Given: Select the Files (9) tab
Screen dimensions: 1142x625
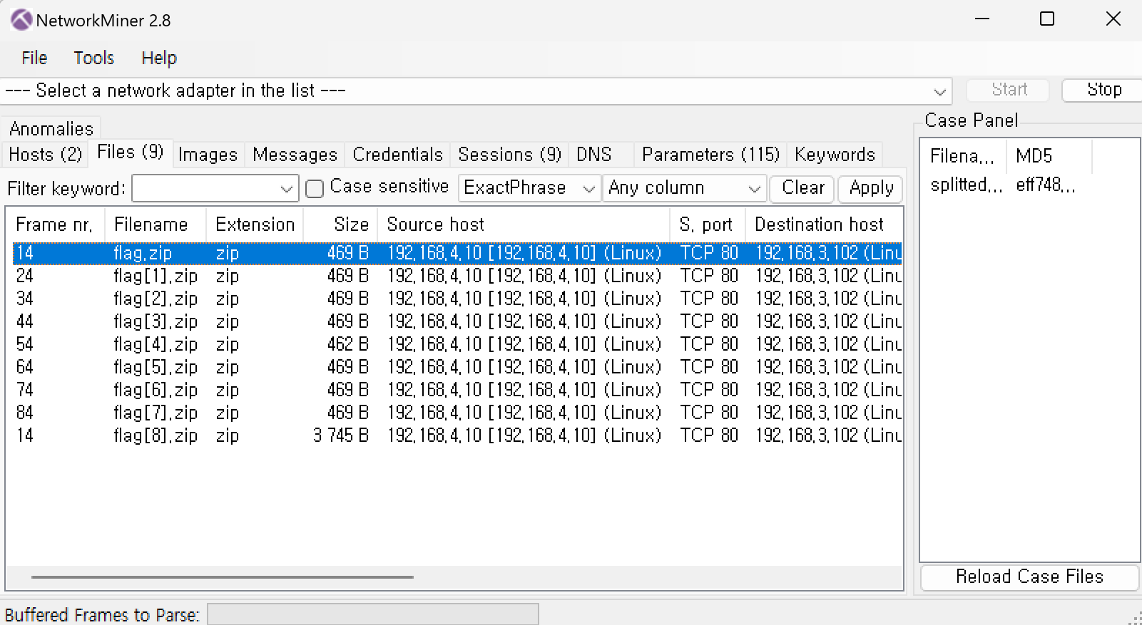Looking at the screenshot, I should pyautogui.click(x=130, y=152).
